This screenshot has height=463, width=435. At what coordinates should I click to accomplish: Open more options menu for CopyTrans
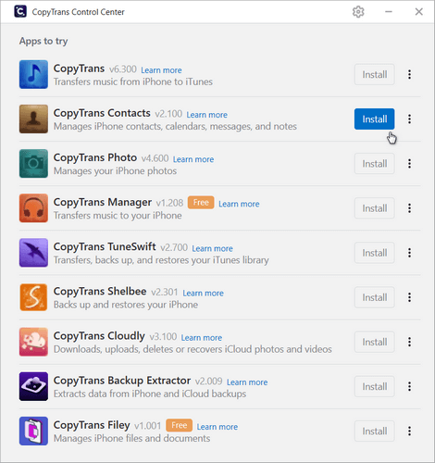(409, 74)
